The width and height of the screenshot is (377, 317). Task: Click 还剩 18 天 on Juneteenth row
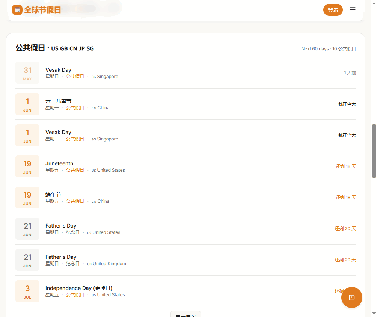(346, 166)
